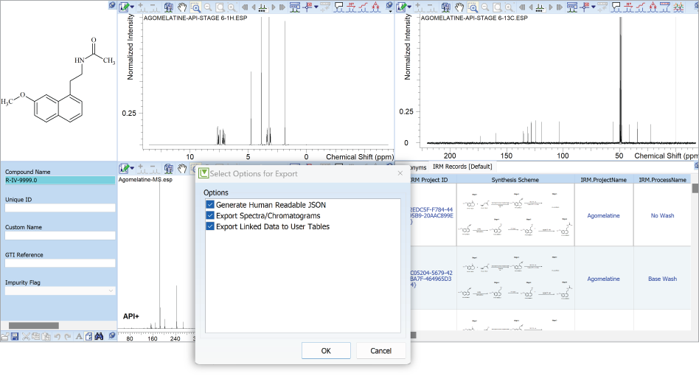Select the hand pan tool in 13C spectrum toolbar
This screenshot has width=699, height=376.
coord(459,7)
